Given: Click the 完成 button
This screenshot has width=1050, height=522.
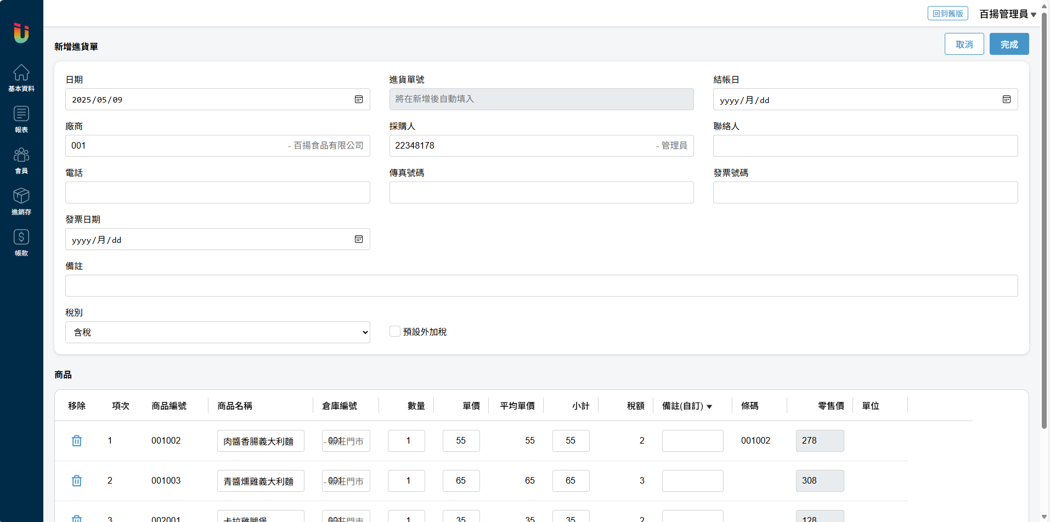Looking at the screenshot, I should 1009,44.
